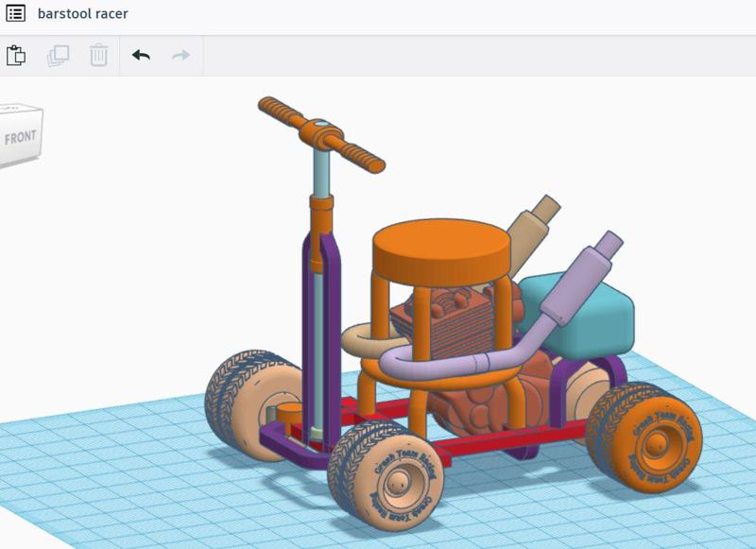
Task: Undo with the left curved arrow
Action: coord(141,56)
